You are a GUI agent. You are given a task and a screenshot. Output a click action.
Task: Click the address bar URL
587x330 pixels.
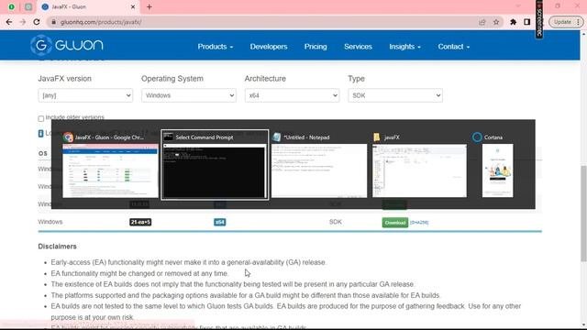click(101, 22)
